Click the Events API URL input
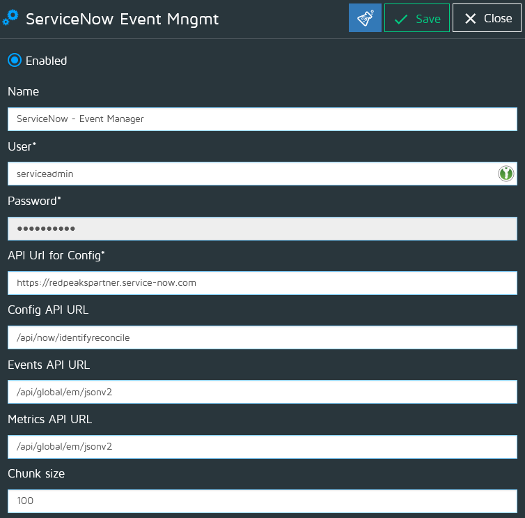 [262, 392]
